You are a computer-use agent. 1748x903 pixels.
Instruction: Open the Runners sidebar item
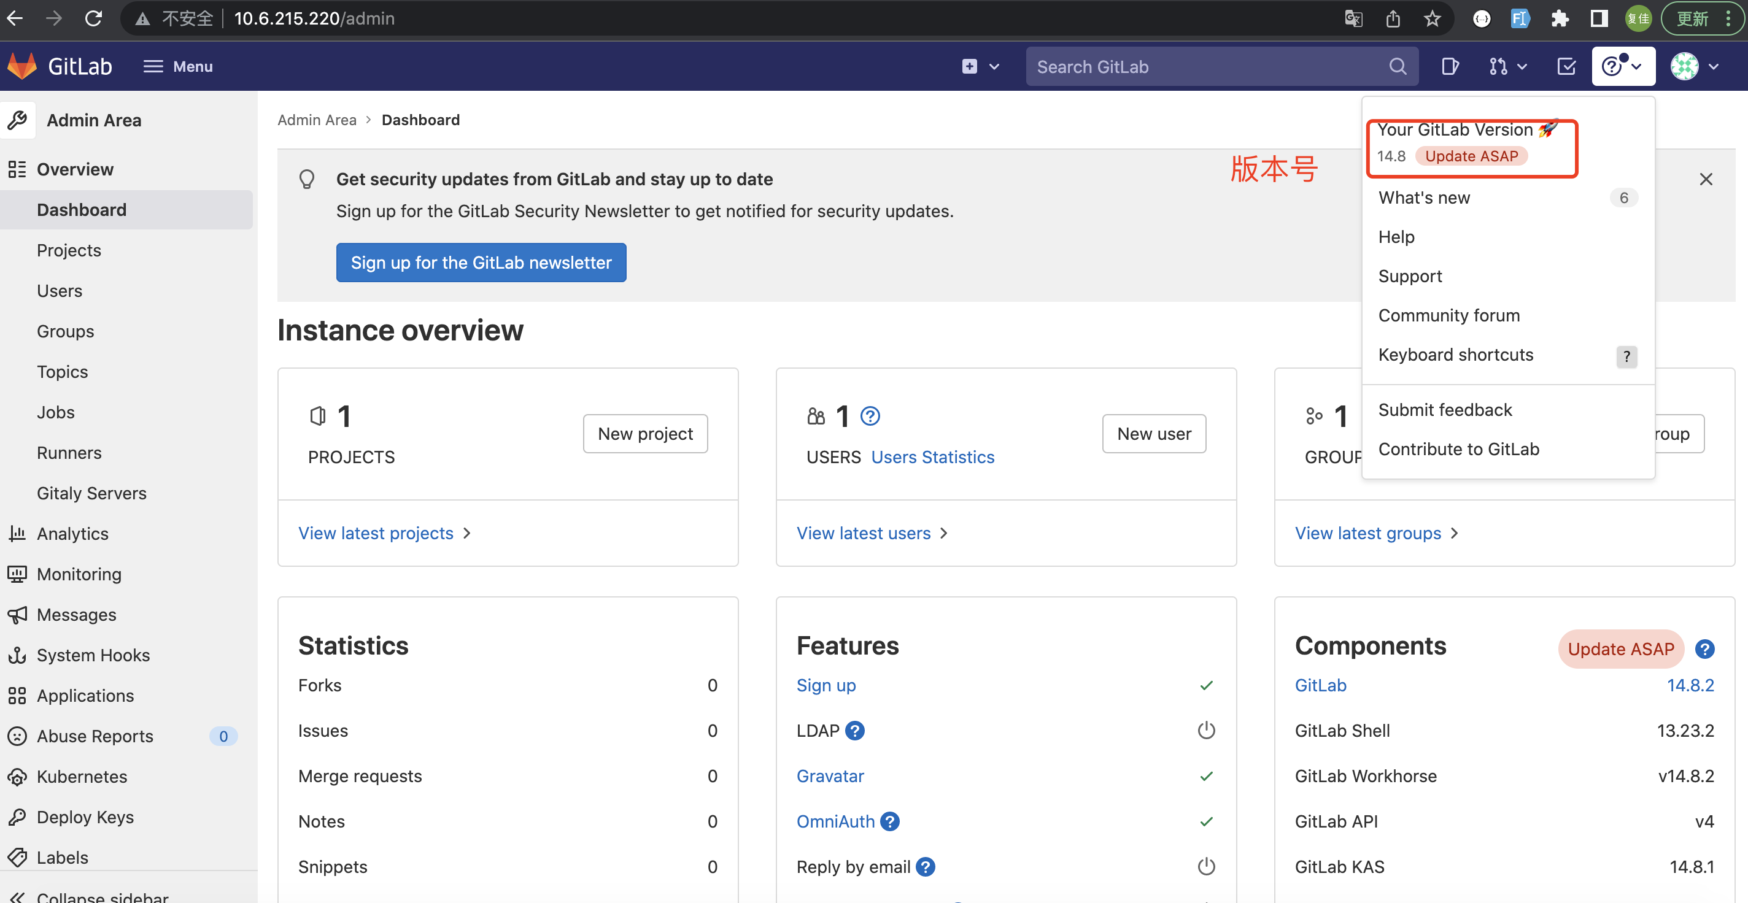pos(69,453)
